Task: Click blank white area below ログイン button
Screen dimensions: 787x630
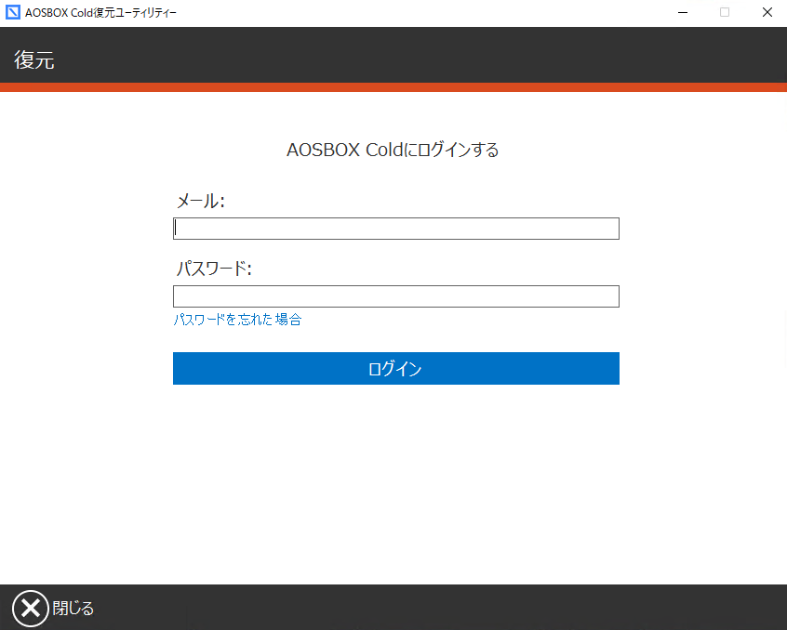Action: tap(395, 483)
